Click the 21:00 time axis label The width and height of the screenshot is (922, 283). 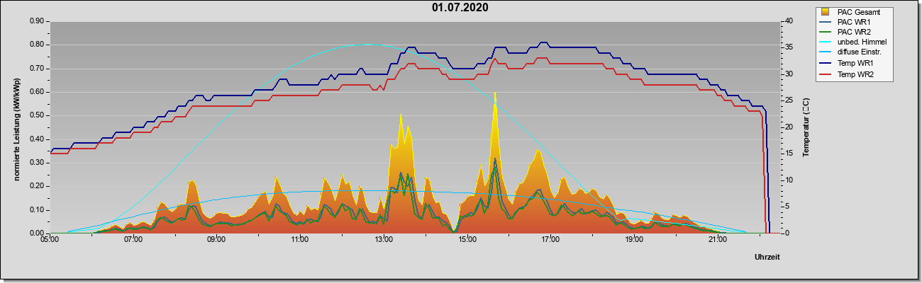[718, 241]
